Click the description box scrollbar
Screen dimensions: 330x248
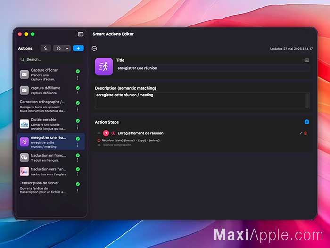[307, 100]
